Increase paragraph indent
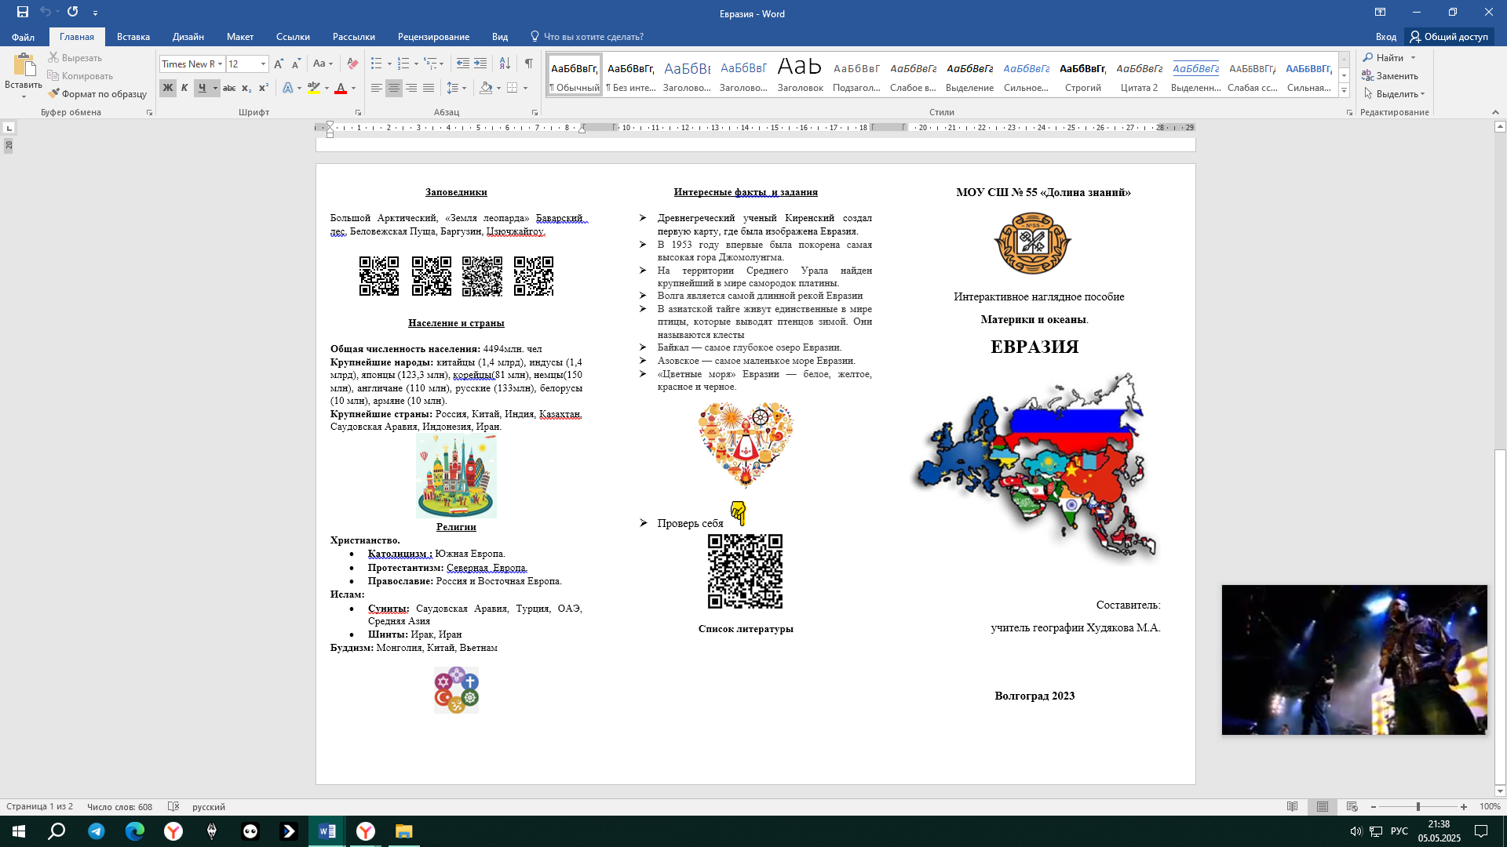 (x=480, y=64)
